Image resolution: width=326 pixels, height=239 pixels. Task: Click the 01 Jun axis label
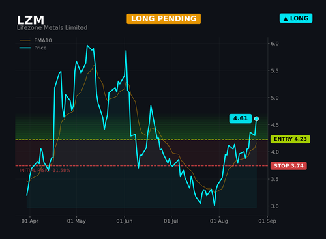click(125, 221)
